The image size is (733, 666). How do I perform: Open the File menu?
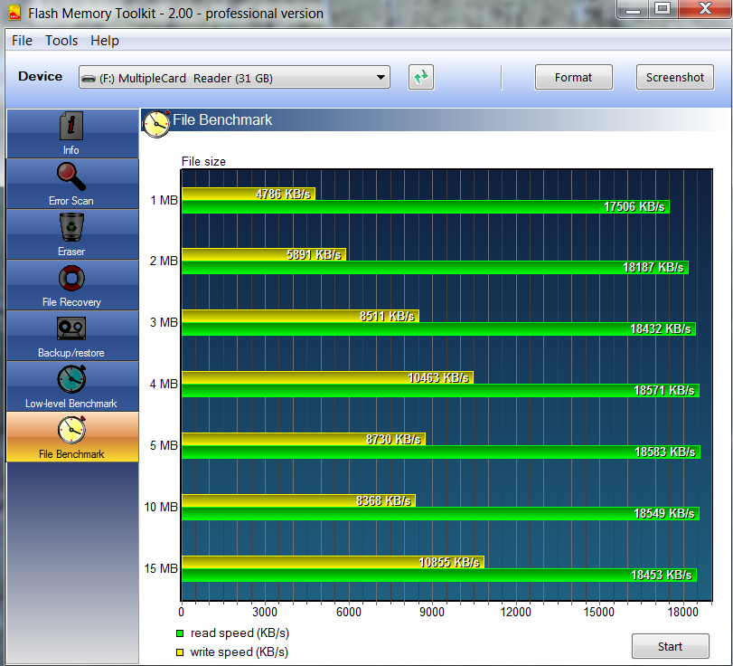22,41
